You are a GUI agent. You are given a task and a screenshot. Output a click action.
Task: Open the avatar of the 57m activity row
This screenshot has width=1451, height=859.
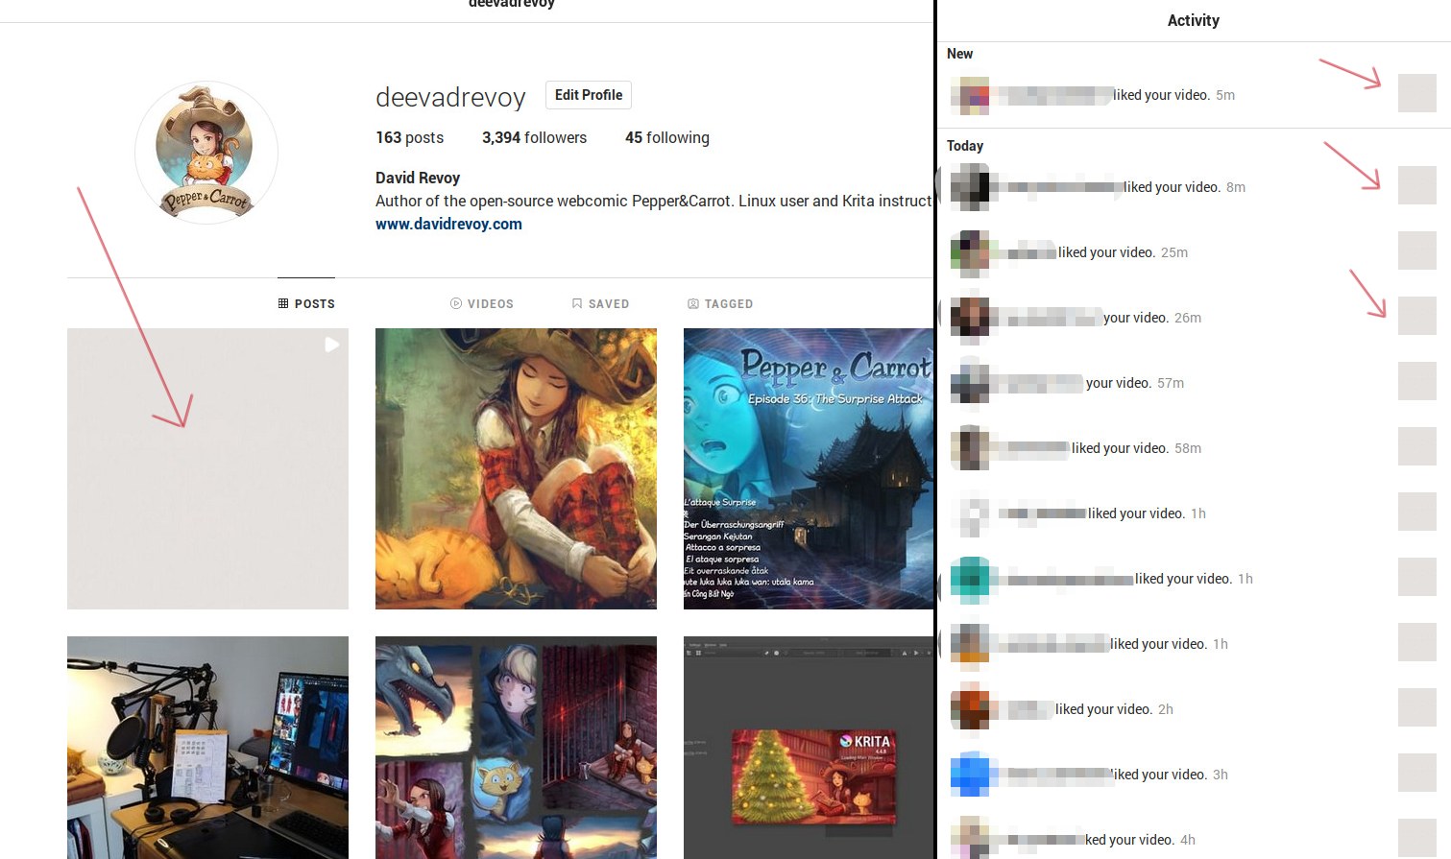click(970, 383)
